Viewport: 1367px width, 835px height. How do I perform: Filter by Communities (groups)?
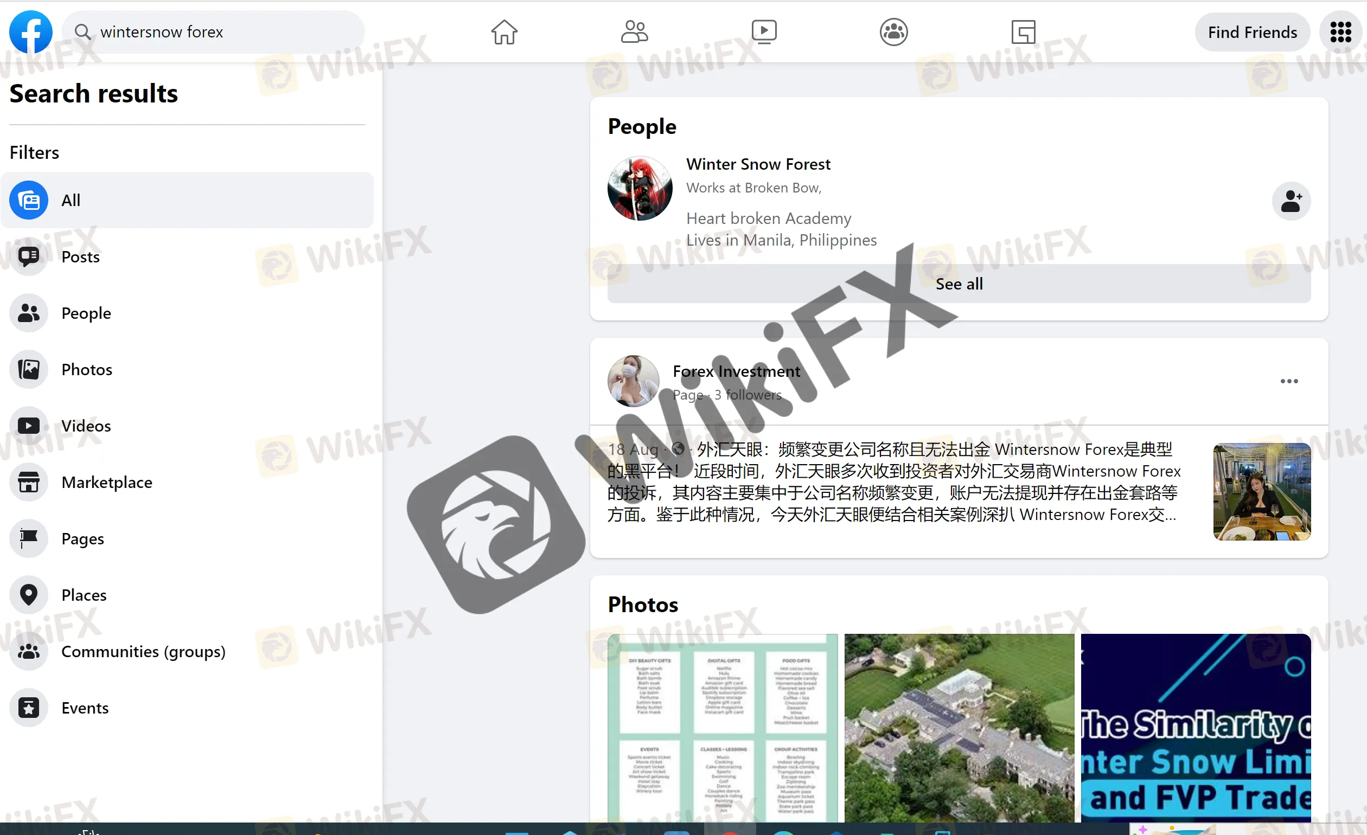tap(143, 652)
